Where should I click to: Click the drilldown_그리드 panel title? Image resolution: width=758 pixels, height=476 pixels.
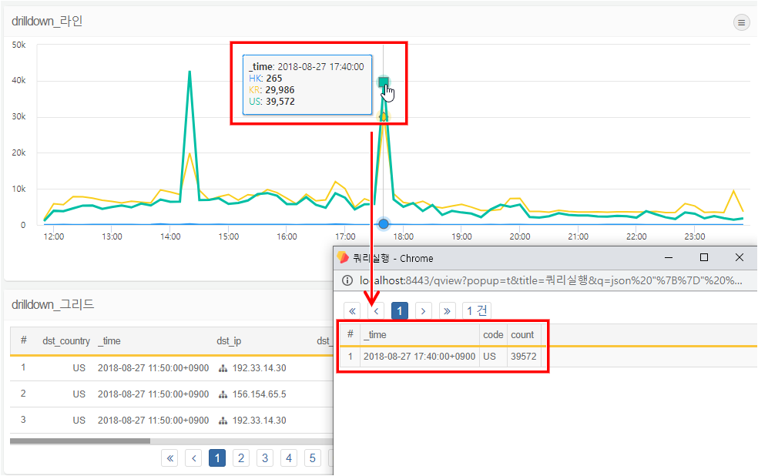pos(52,304)
